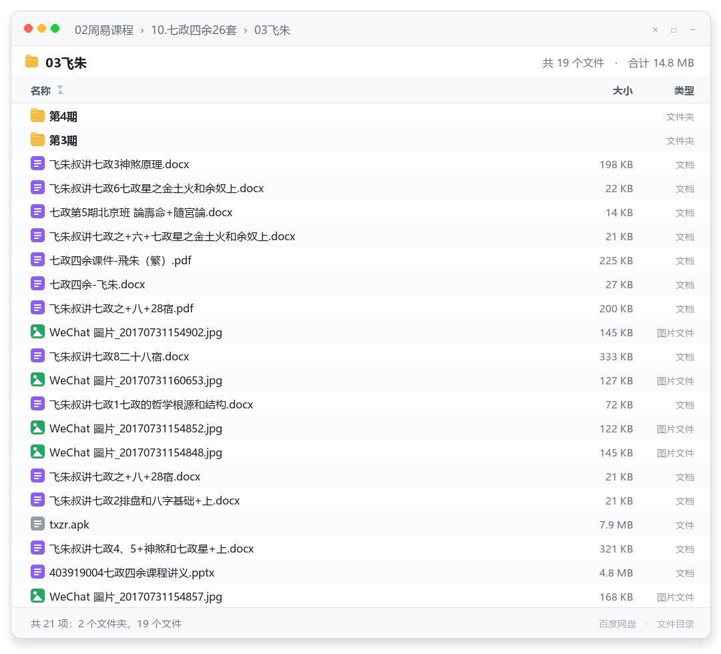Viewport: 721px width, 654px height.
Task: Click document icon for 七政四余-飞朱.docx
Action: tap(37, 284)
